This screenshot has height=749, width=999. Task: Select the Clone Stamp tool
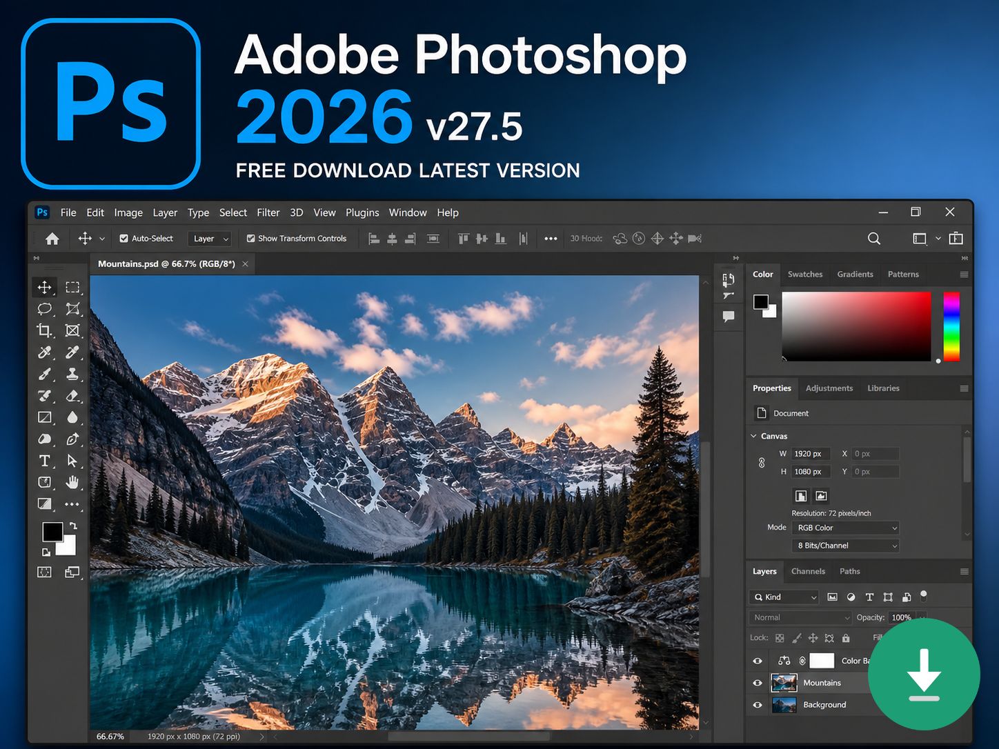click(x=72, y=374)
